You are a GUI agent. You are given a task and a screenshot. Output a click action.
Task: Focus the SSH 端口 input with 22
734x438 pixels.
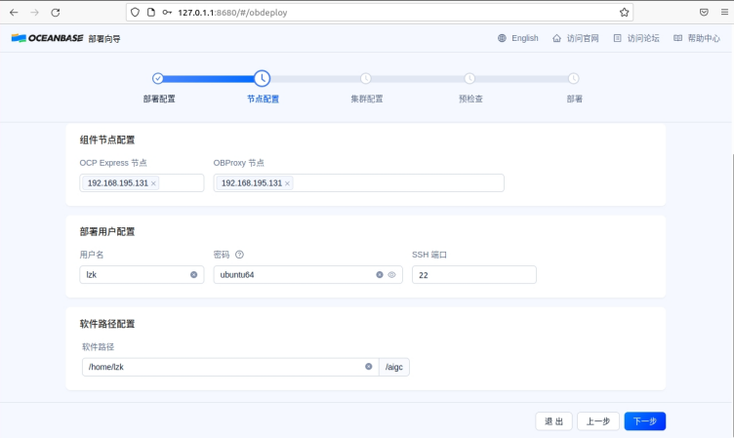[x=474, y=275]
